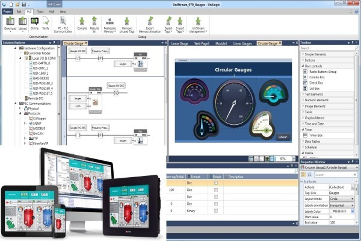
Task: Click Export Memory Allocation
Action: pyautogui.click(x=150, y=25)
